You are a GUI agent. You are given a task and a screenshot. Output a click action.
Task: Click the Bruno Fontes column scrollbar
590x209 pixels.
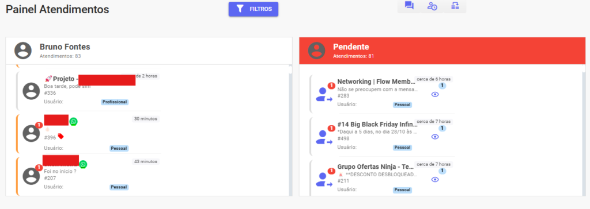point(290,130)
